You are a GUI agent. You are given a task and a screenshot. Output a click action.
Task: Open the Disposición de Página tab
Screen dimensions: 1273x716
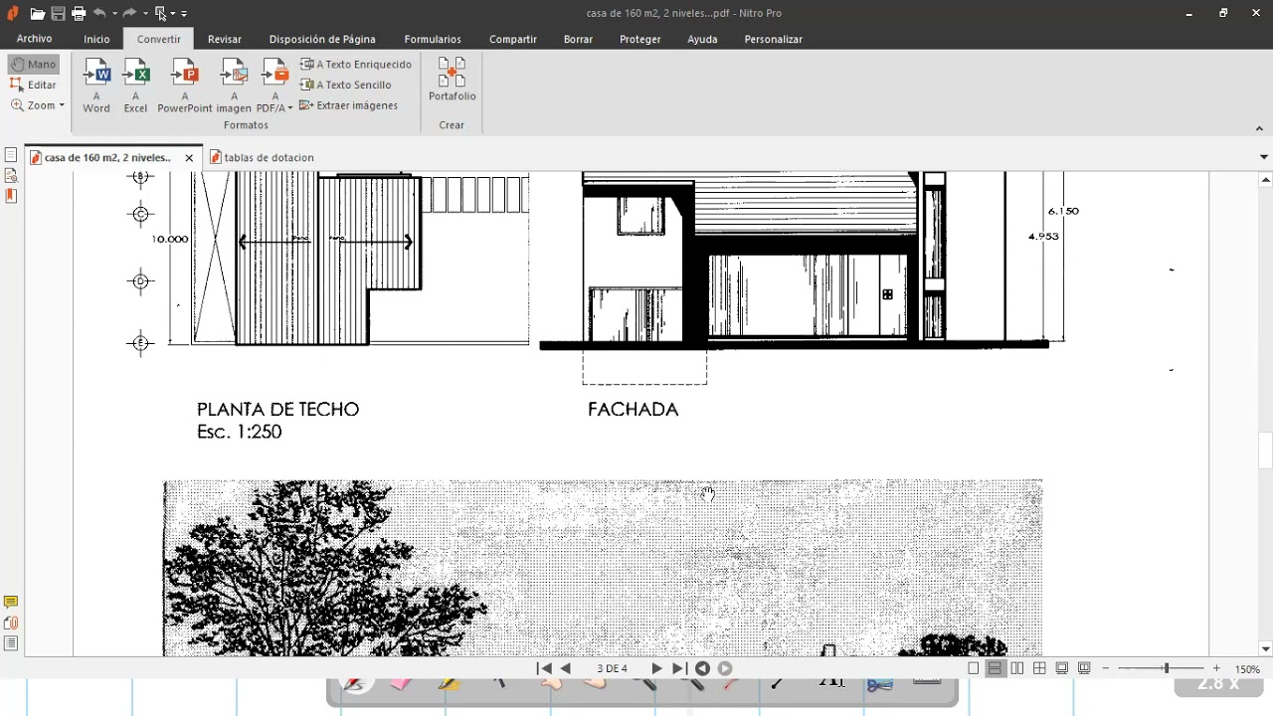point(322,39)
